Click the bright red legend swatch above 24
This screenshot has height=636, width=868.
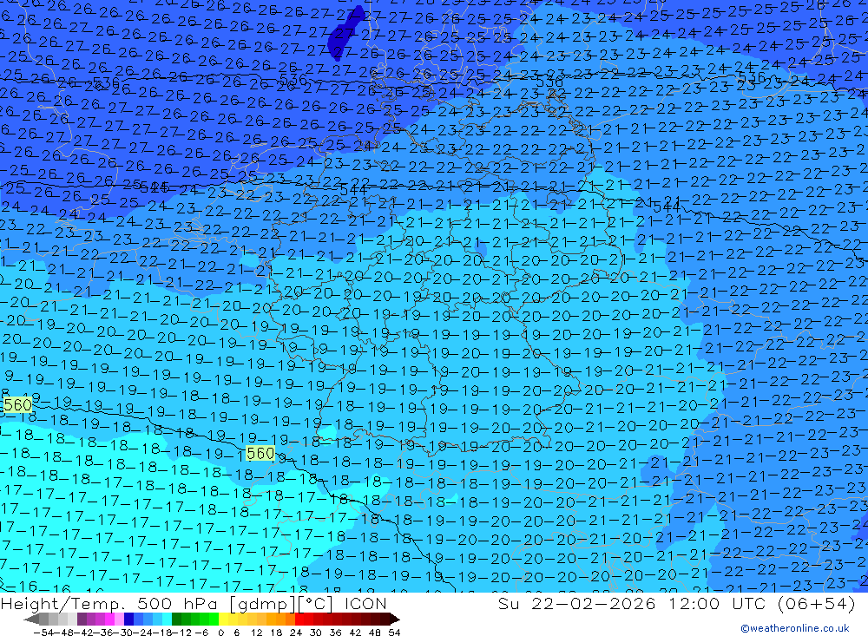tap(299, 619)
